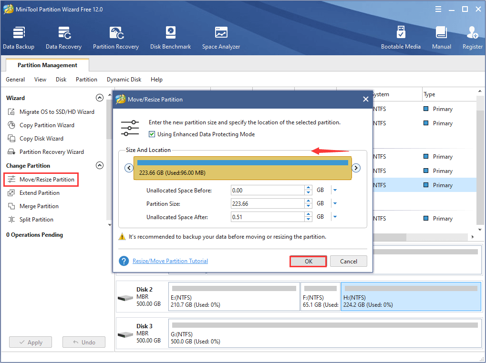This screenshot has height=363, width=486.
Task: Select the E:(NTFS) partition on Disk 2
Action: pos(234,296)
